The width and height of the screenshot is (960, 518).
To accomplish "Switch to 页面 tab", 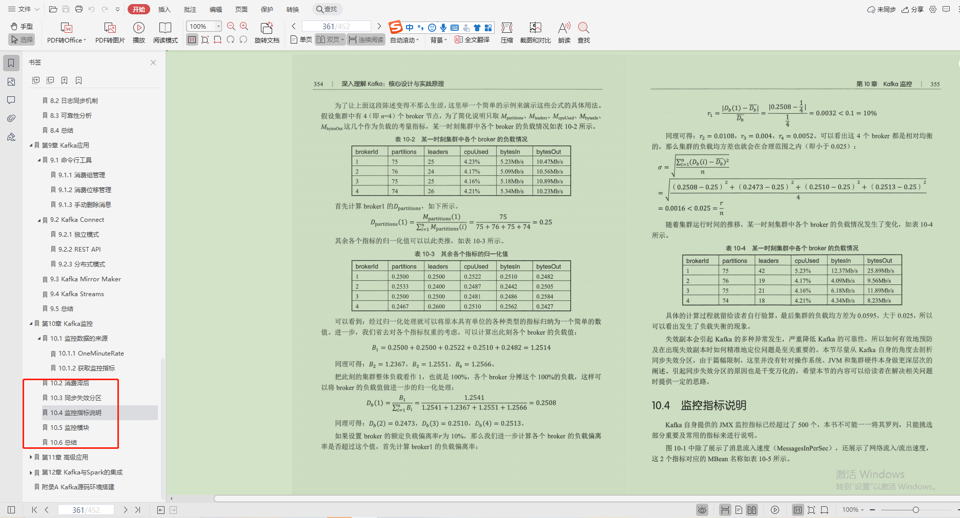I will tap(241, 9).
